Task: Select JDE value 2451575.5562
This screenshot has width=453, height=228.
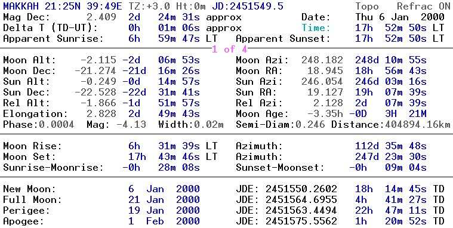Action: (x=301, y=221)
